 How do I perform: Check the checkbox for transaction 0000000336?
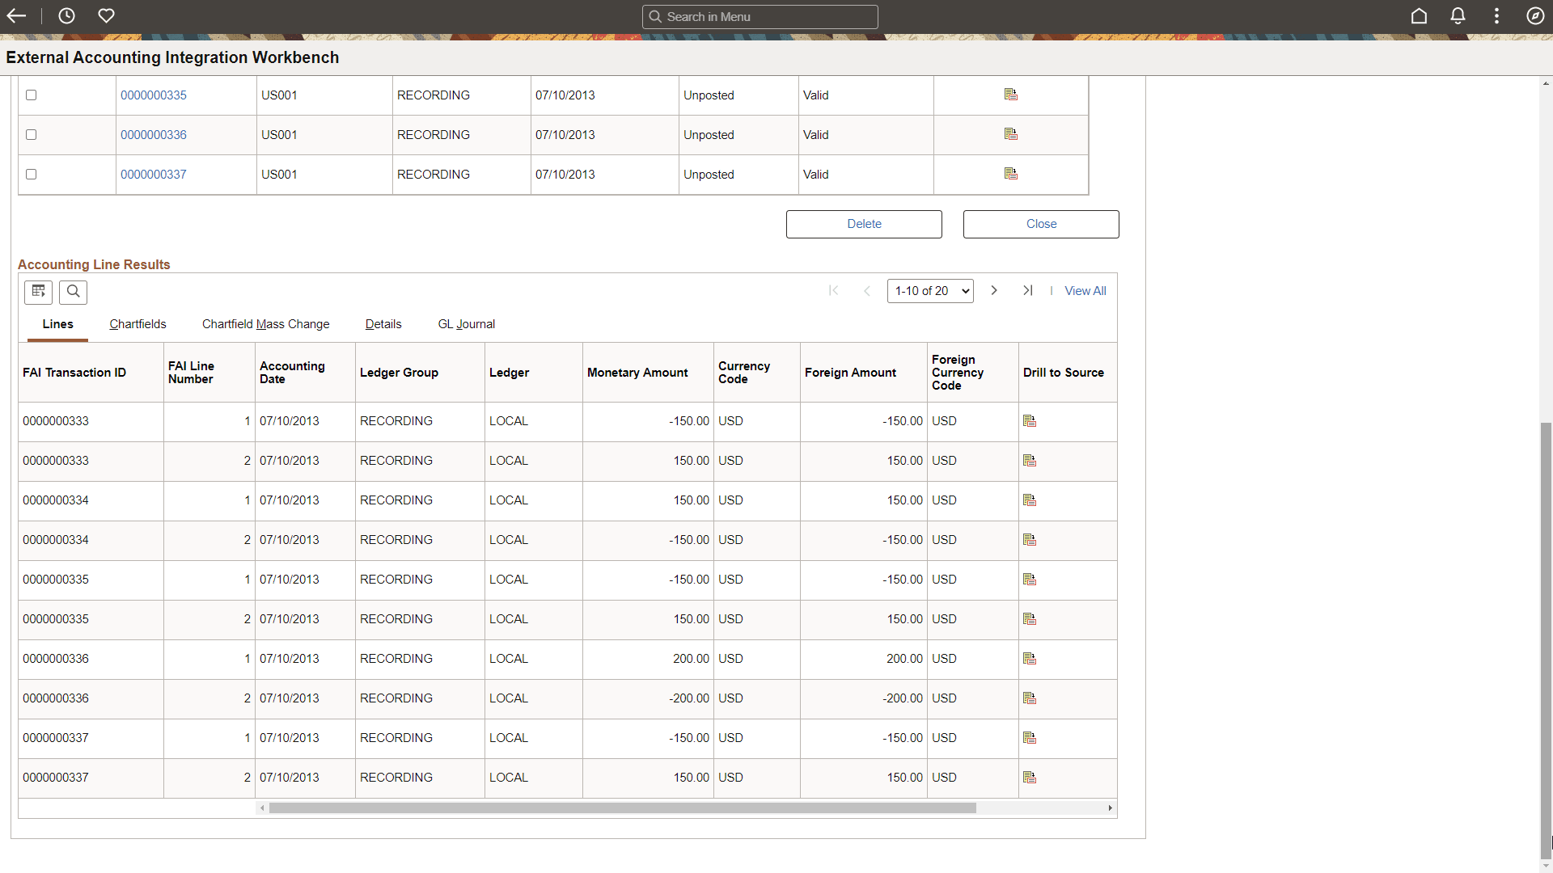(x=31, y=134)
